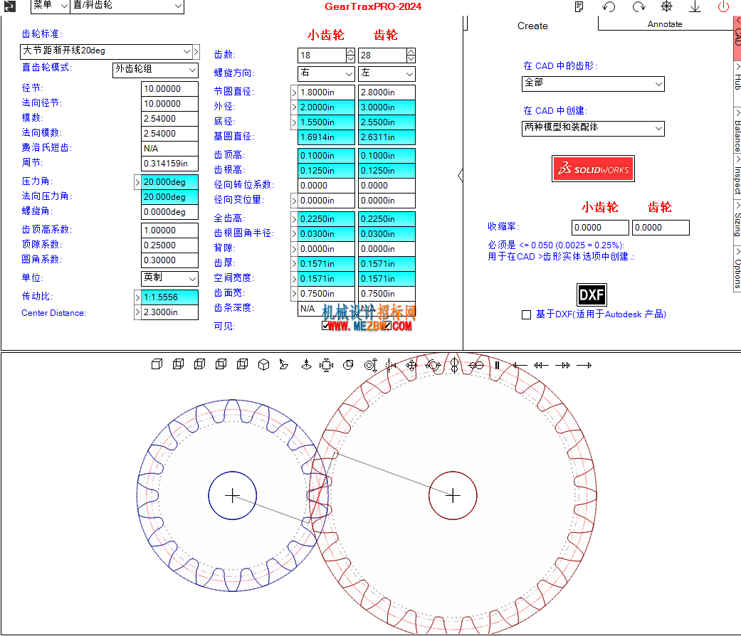The image size is (741, 636).
Task: Increase the pinion tooth count 18
Action: 350,52
